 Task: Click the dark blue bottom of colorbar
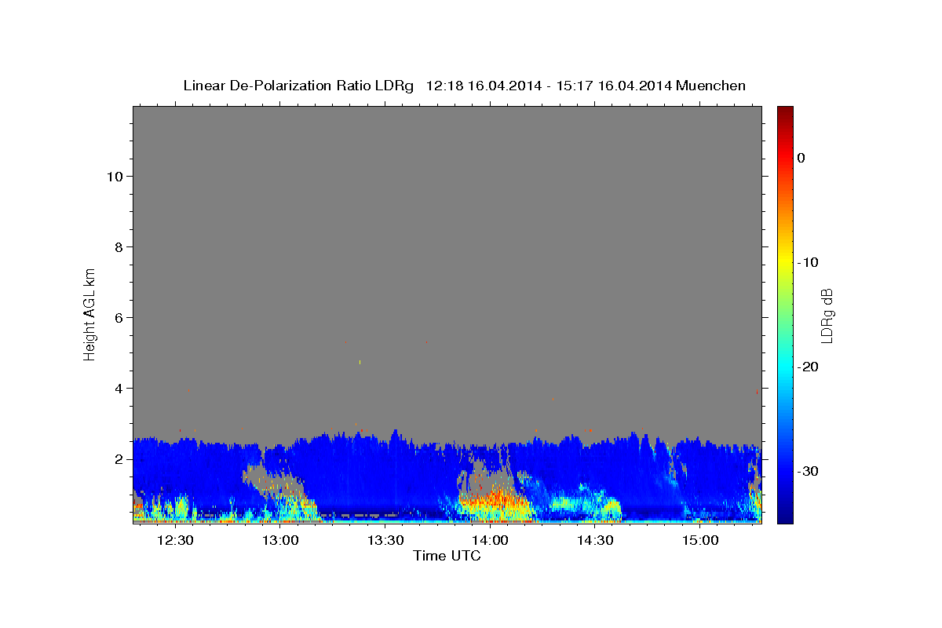pyautogui.click(x=785, y=514)
